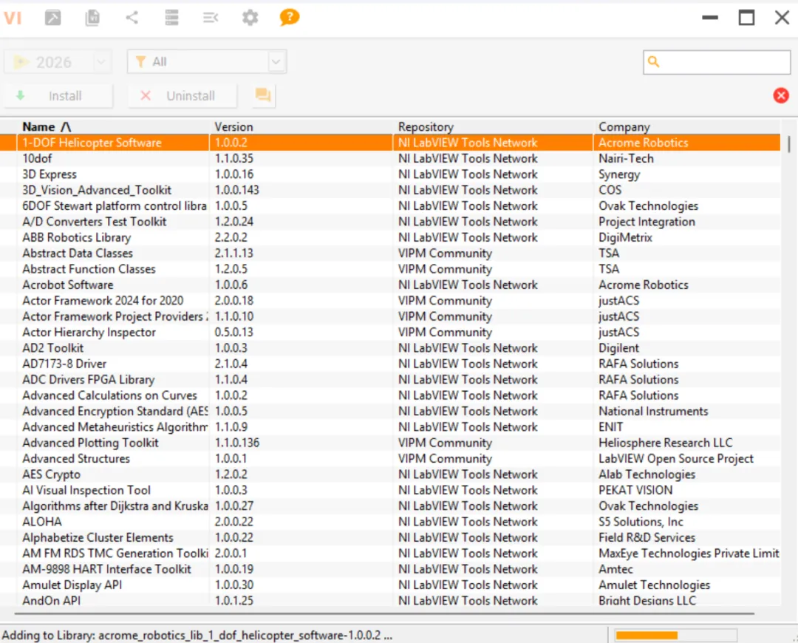Click the VI documents icon in toolbar

92,18
